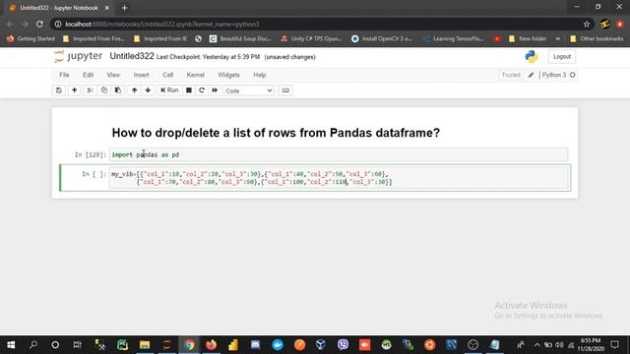Image resolution: width=630 pixels, height=354 pixels.
Task: Click the Trusted notebook indicator
Action: pos(511,75)
